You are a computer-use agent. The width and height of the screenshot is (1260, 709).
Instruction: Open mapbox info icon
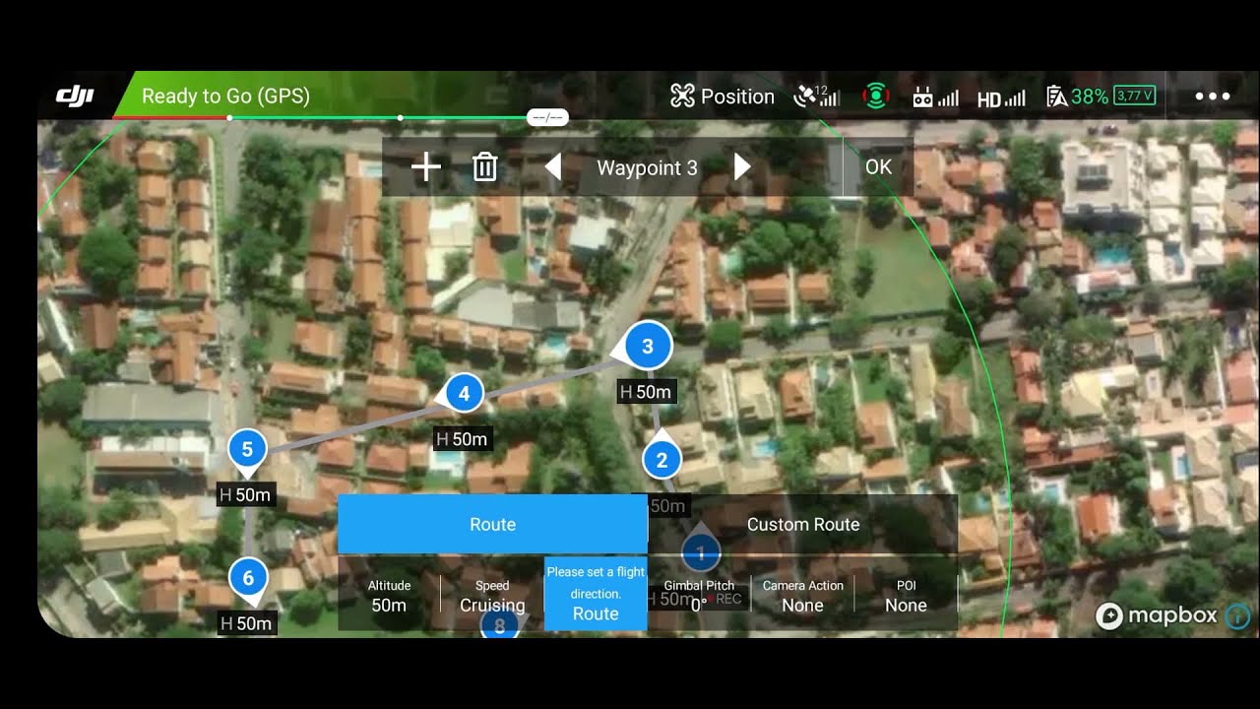tap(1237, 616)
